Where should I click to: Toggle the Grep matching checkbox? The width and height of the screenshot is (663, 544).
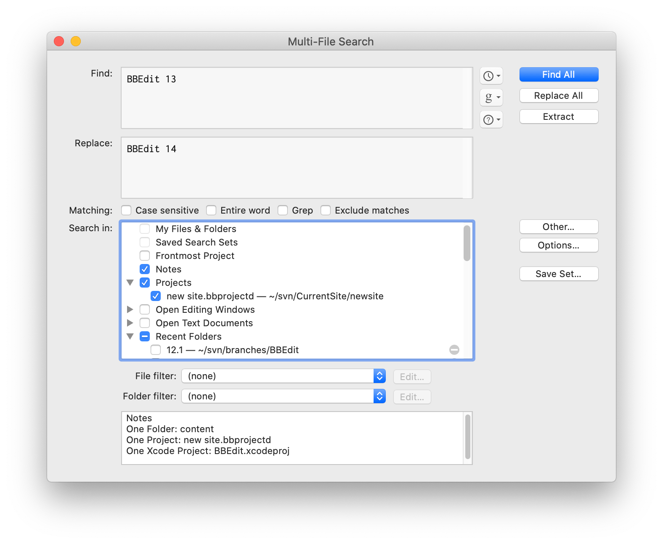283,210
